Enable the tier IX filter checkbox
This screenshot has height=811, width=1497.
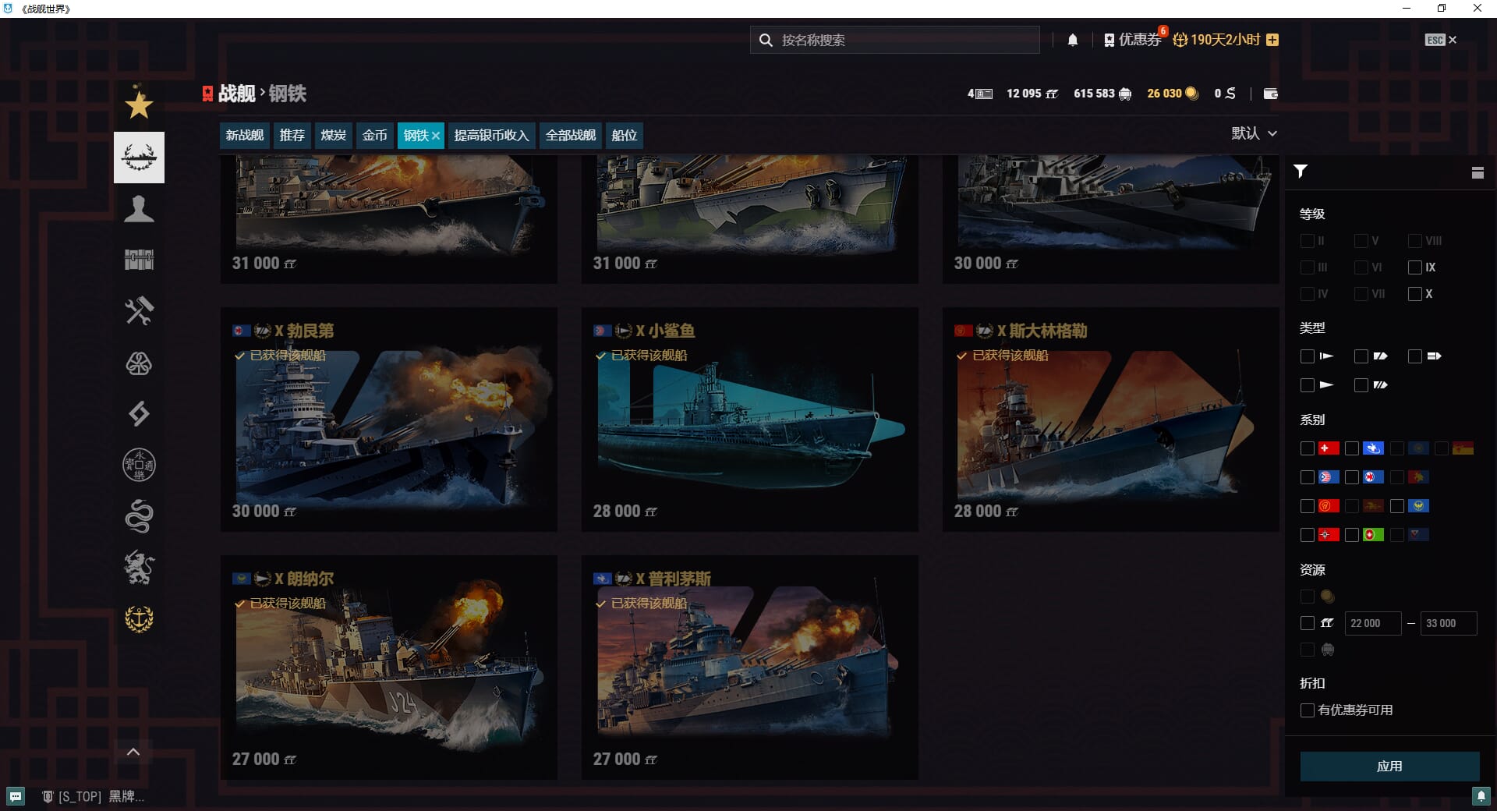tap(1414, 267)
